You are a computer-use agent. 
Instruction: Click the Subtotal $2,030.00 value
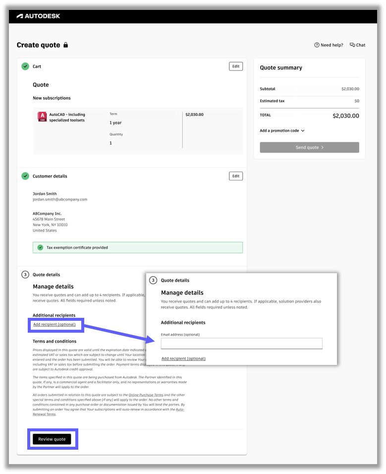point(350,89)
